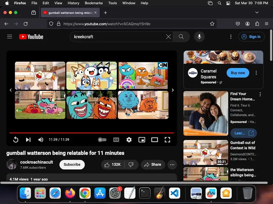Like the video with 132K likes

113,165
